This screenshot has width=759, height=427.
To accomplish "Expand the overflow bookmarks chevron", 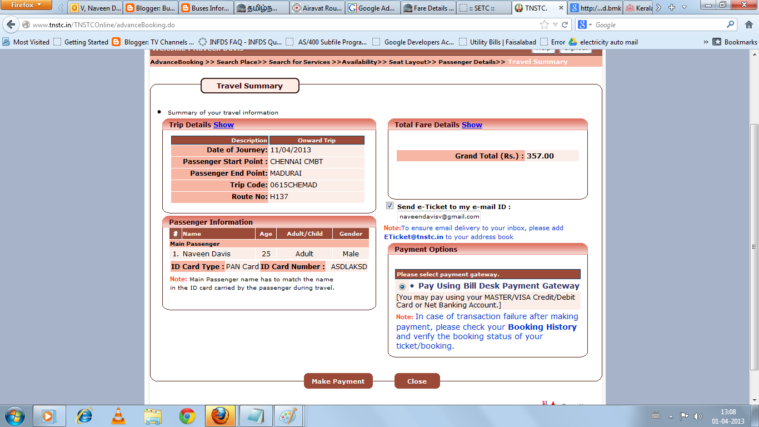I will [x=705, y=41].
